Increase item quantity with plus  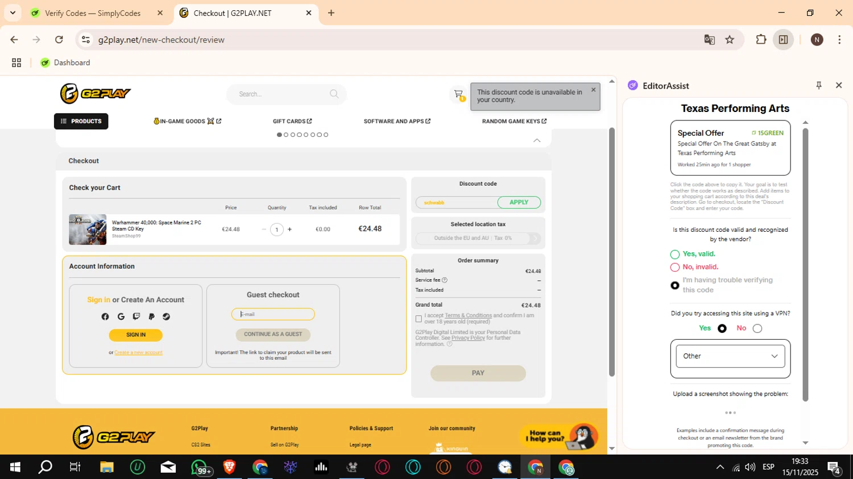pyautogui.click(x=289, y=230)
